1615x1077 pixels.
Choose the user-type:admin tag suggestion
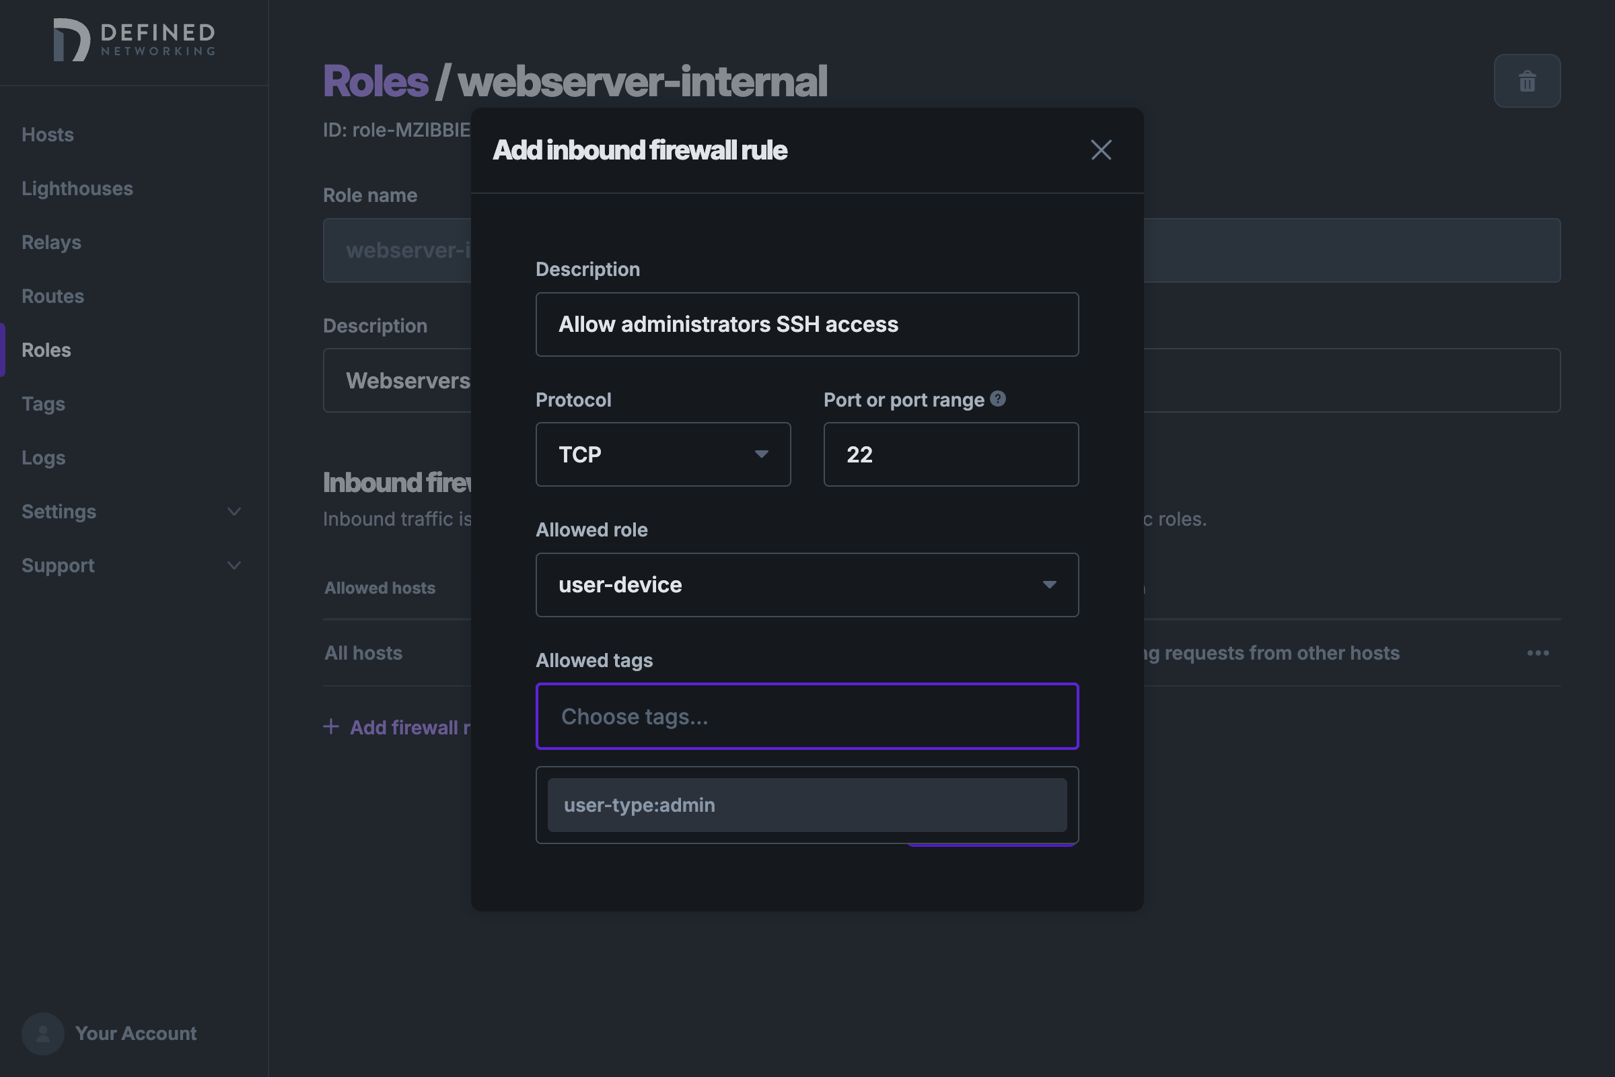807,804
